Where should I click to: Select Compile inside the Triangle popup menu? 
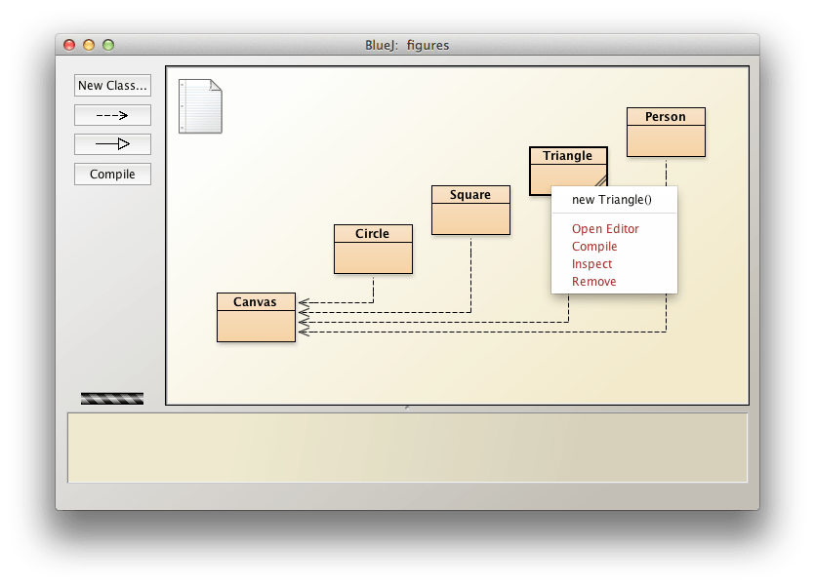(x=593, y=246)
